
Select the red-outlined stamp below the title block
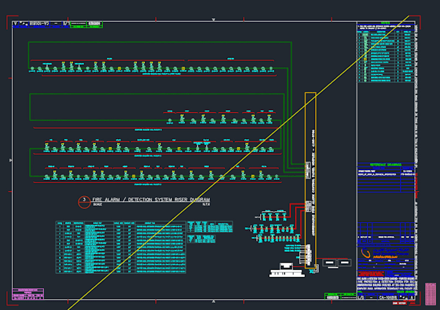pyautogui.click(x=399, y=304)
